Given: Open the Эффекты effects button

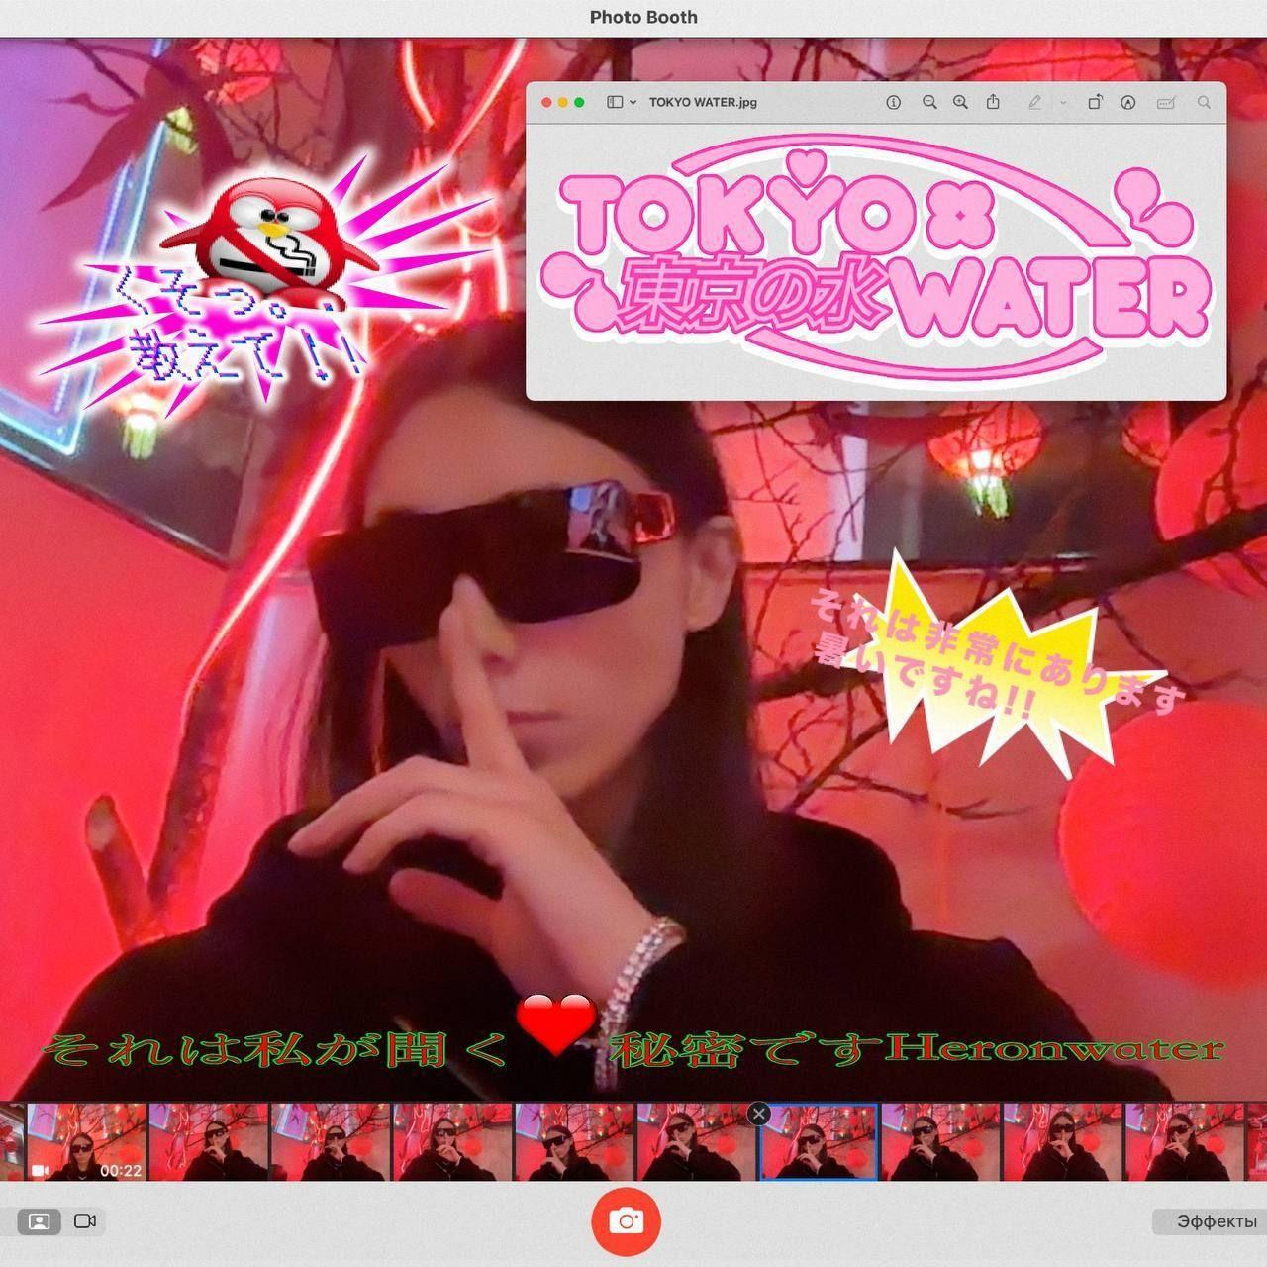Looking at the screenshot, I should 1210,1221.
